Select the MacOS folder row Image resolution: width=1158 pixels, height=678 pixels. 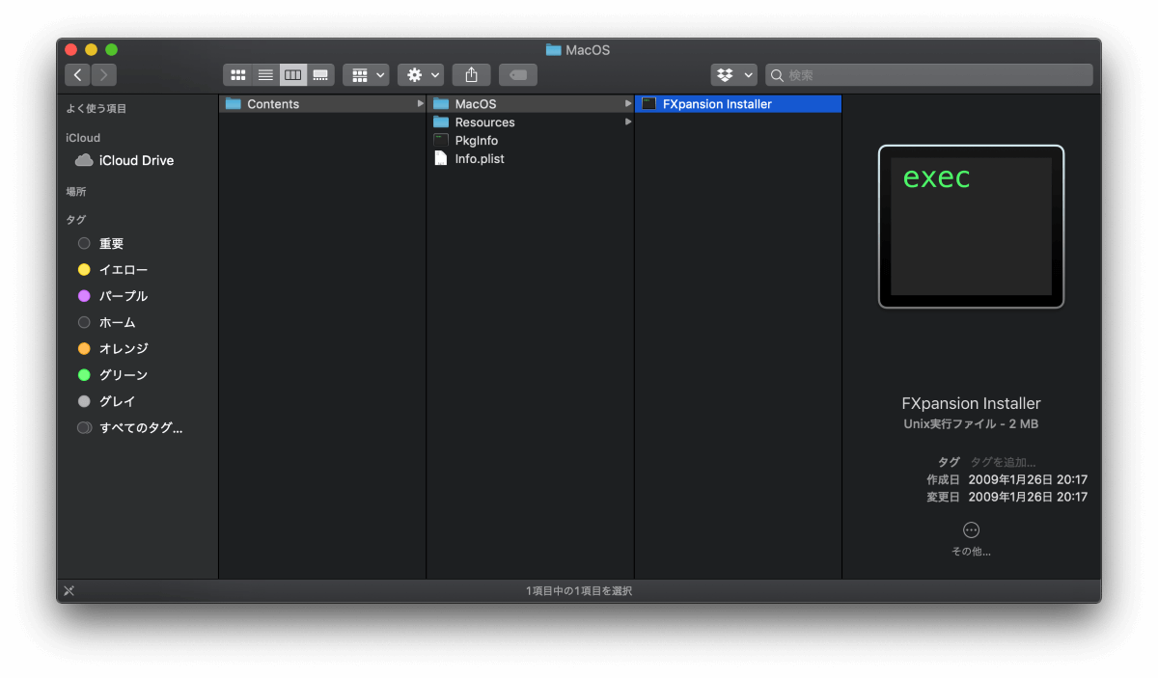[x=530, y=104]
